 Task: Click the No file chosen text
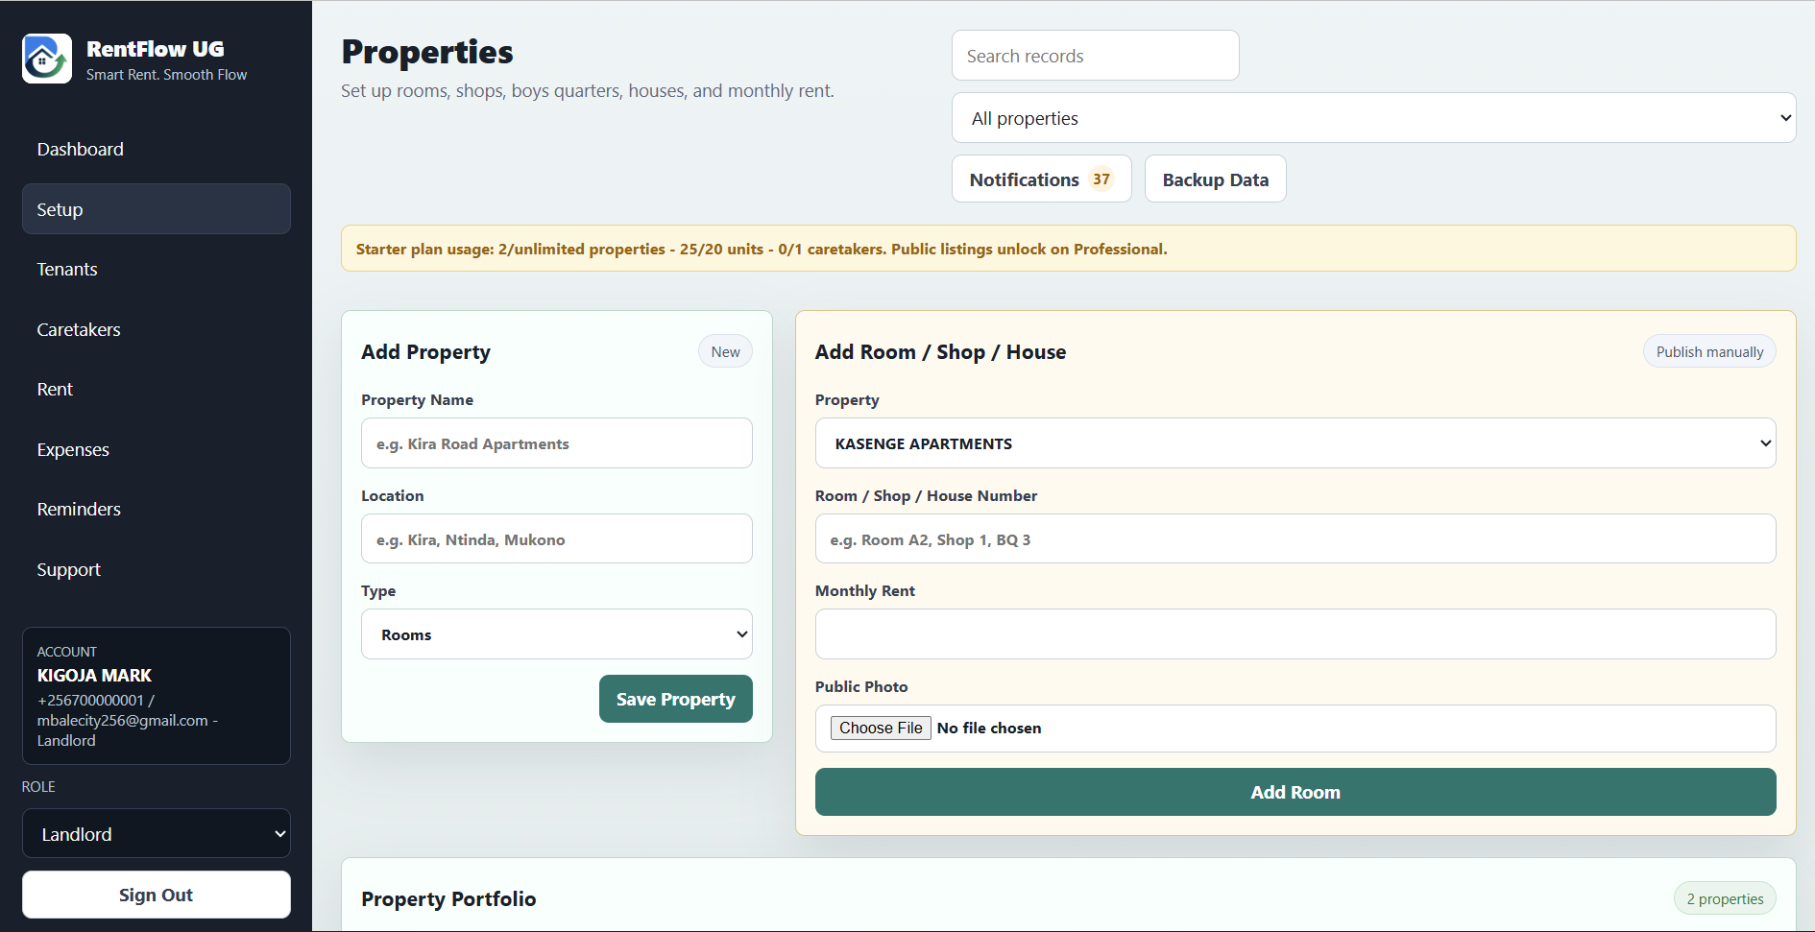click(989, 728)
